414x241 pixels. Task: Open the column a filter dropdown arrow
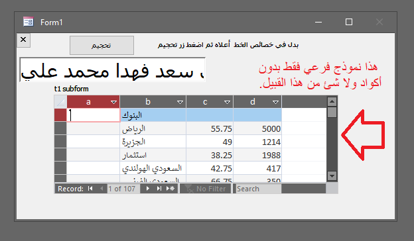point(114,102)
